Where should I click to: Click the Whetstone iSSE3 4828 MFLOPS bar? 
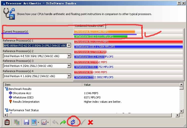click(89, 57)
